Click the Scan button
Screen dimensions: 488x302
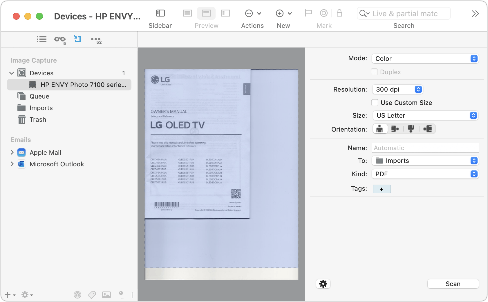453,284
